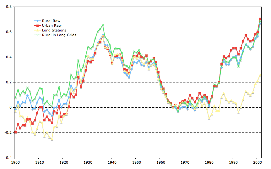Click the Urban Raw red legend marker
Screen dimensions: 271x169
click(x=37, y=25)
